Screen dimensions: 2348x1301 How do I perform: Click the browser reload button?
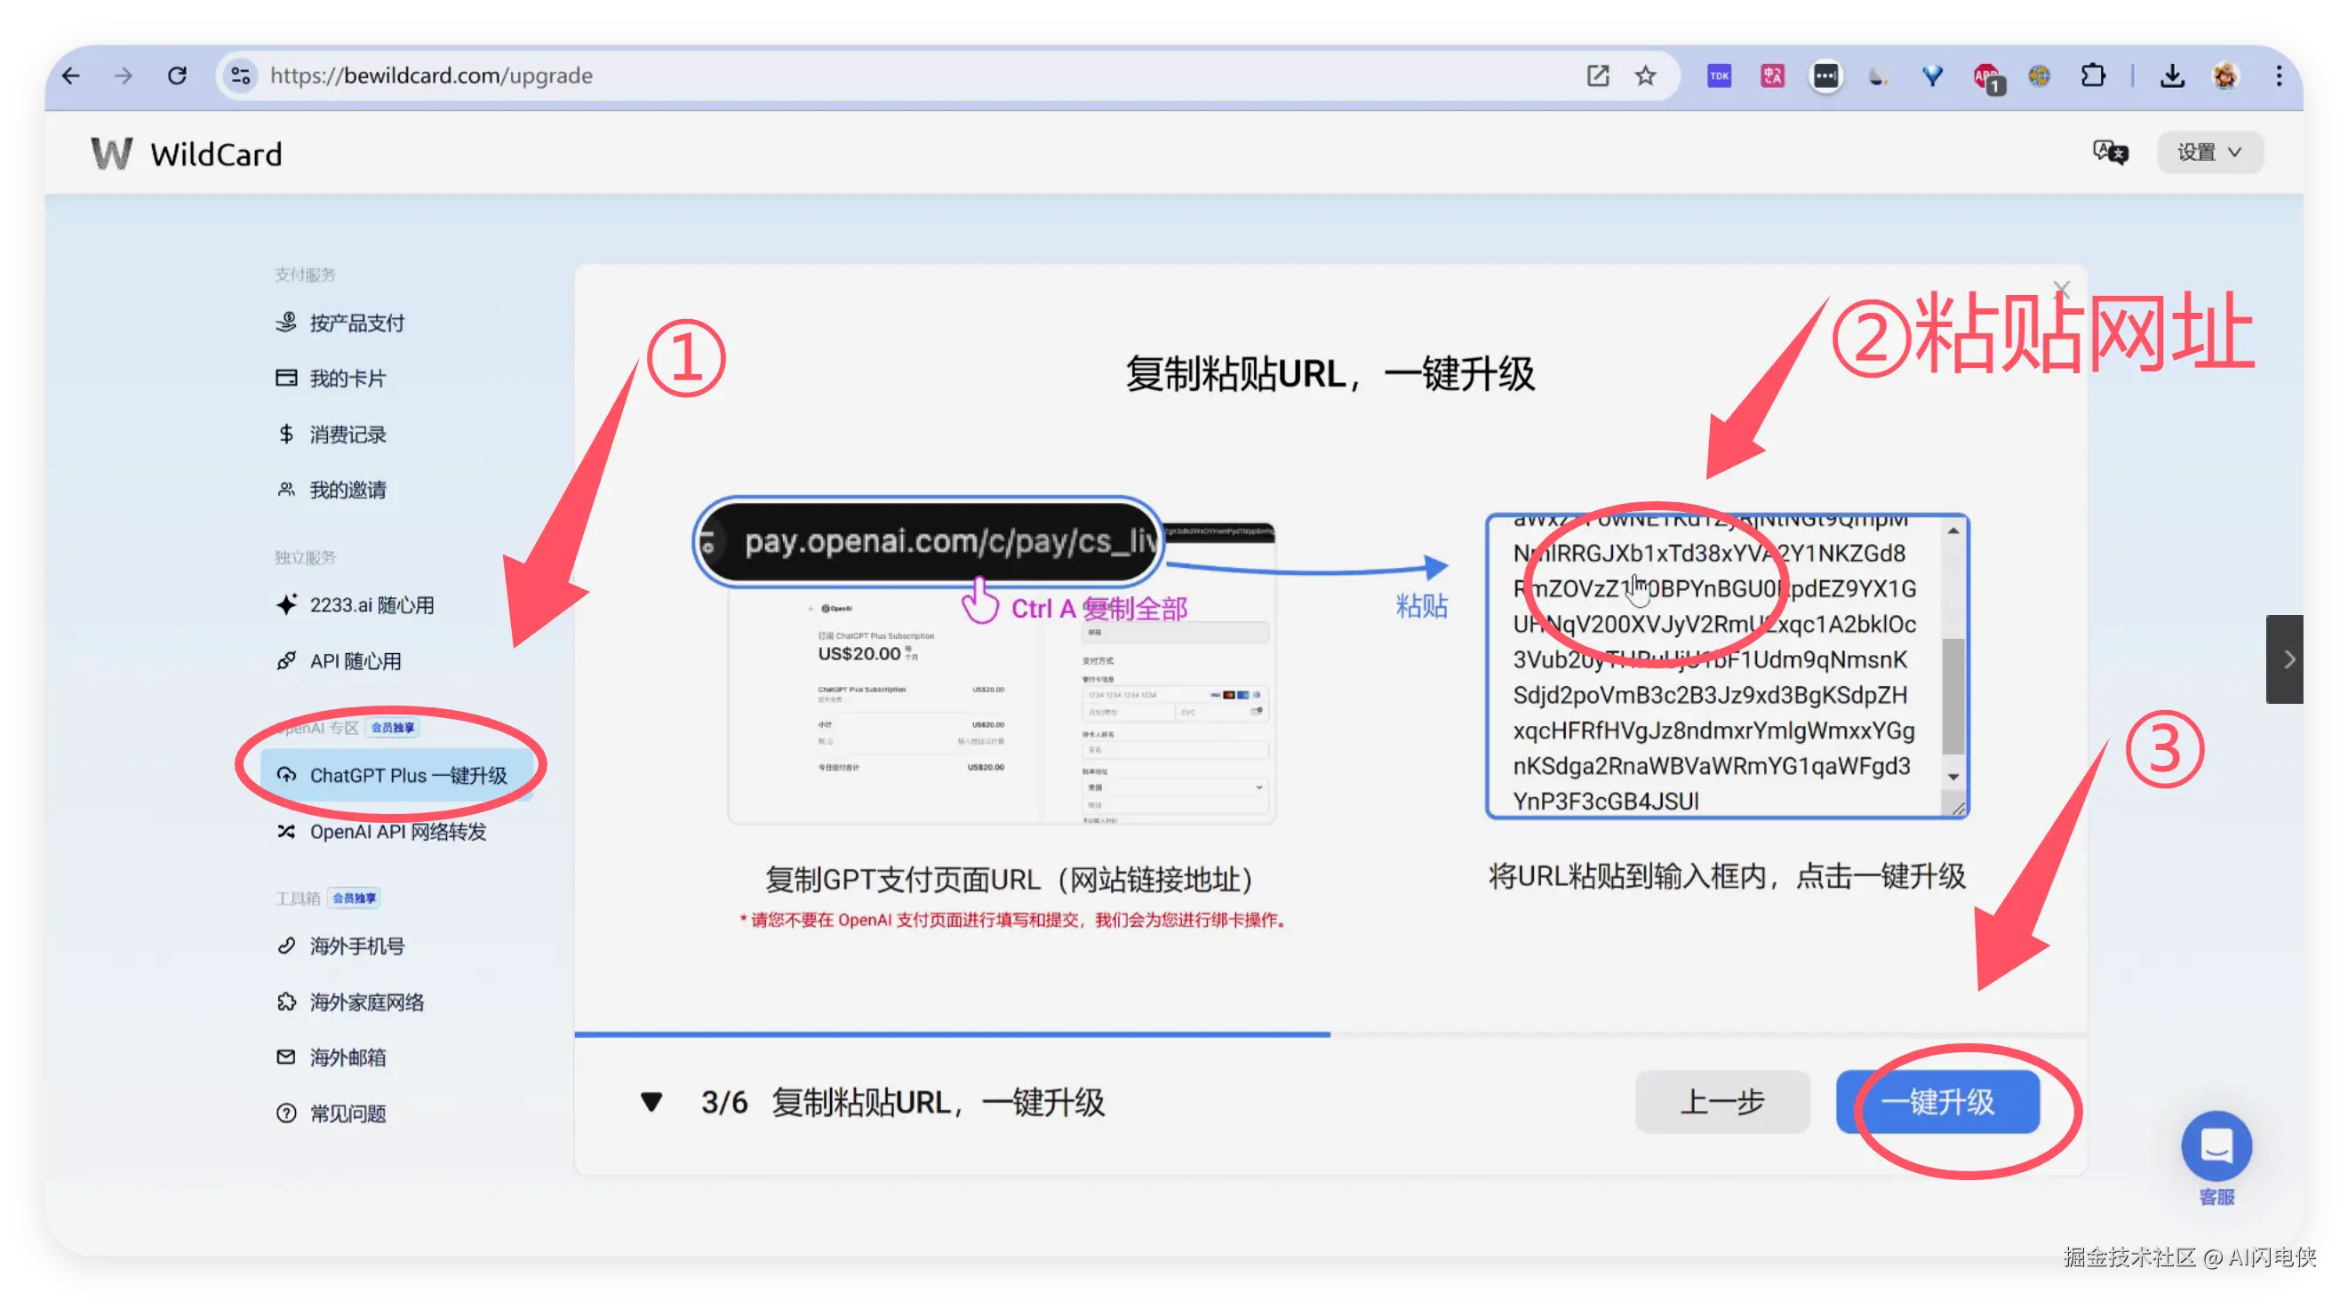178,76
